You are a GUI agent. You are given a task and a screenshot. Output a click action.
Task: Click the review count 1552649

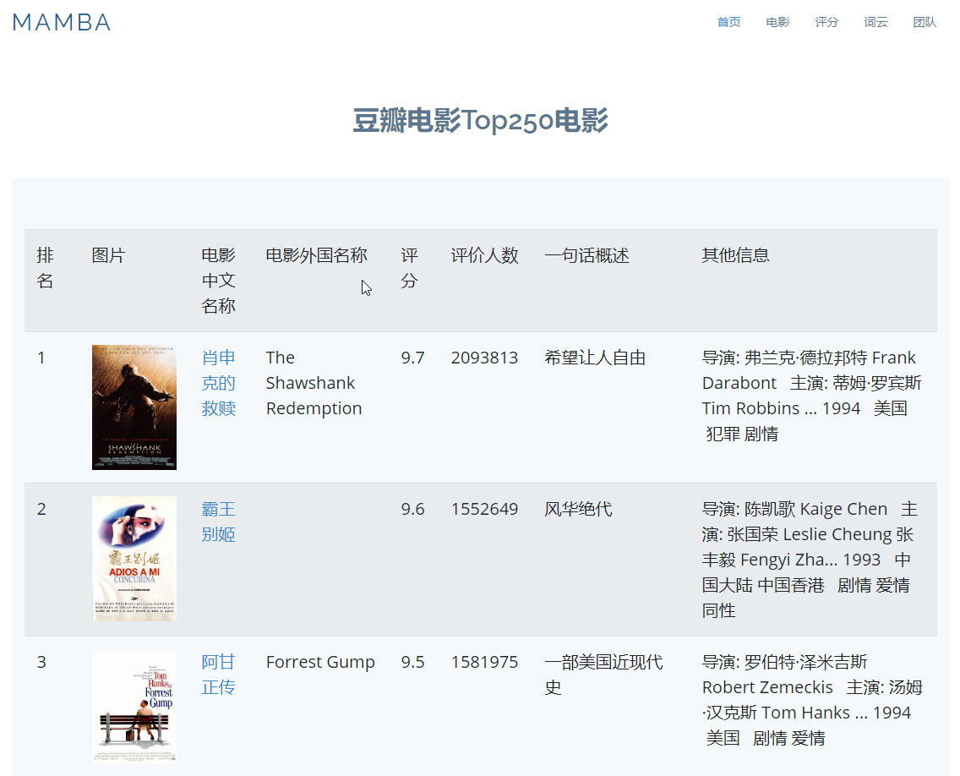[x=484, y=509]
